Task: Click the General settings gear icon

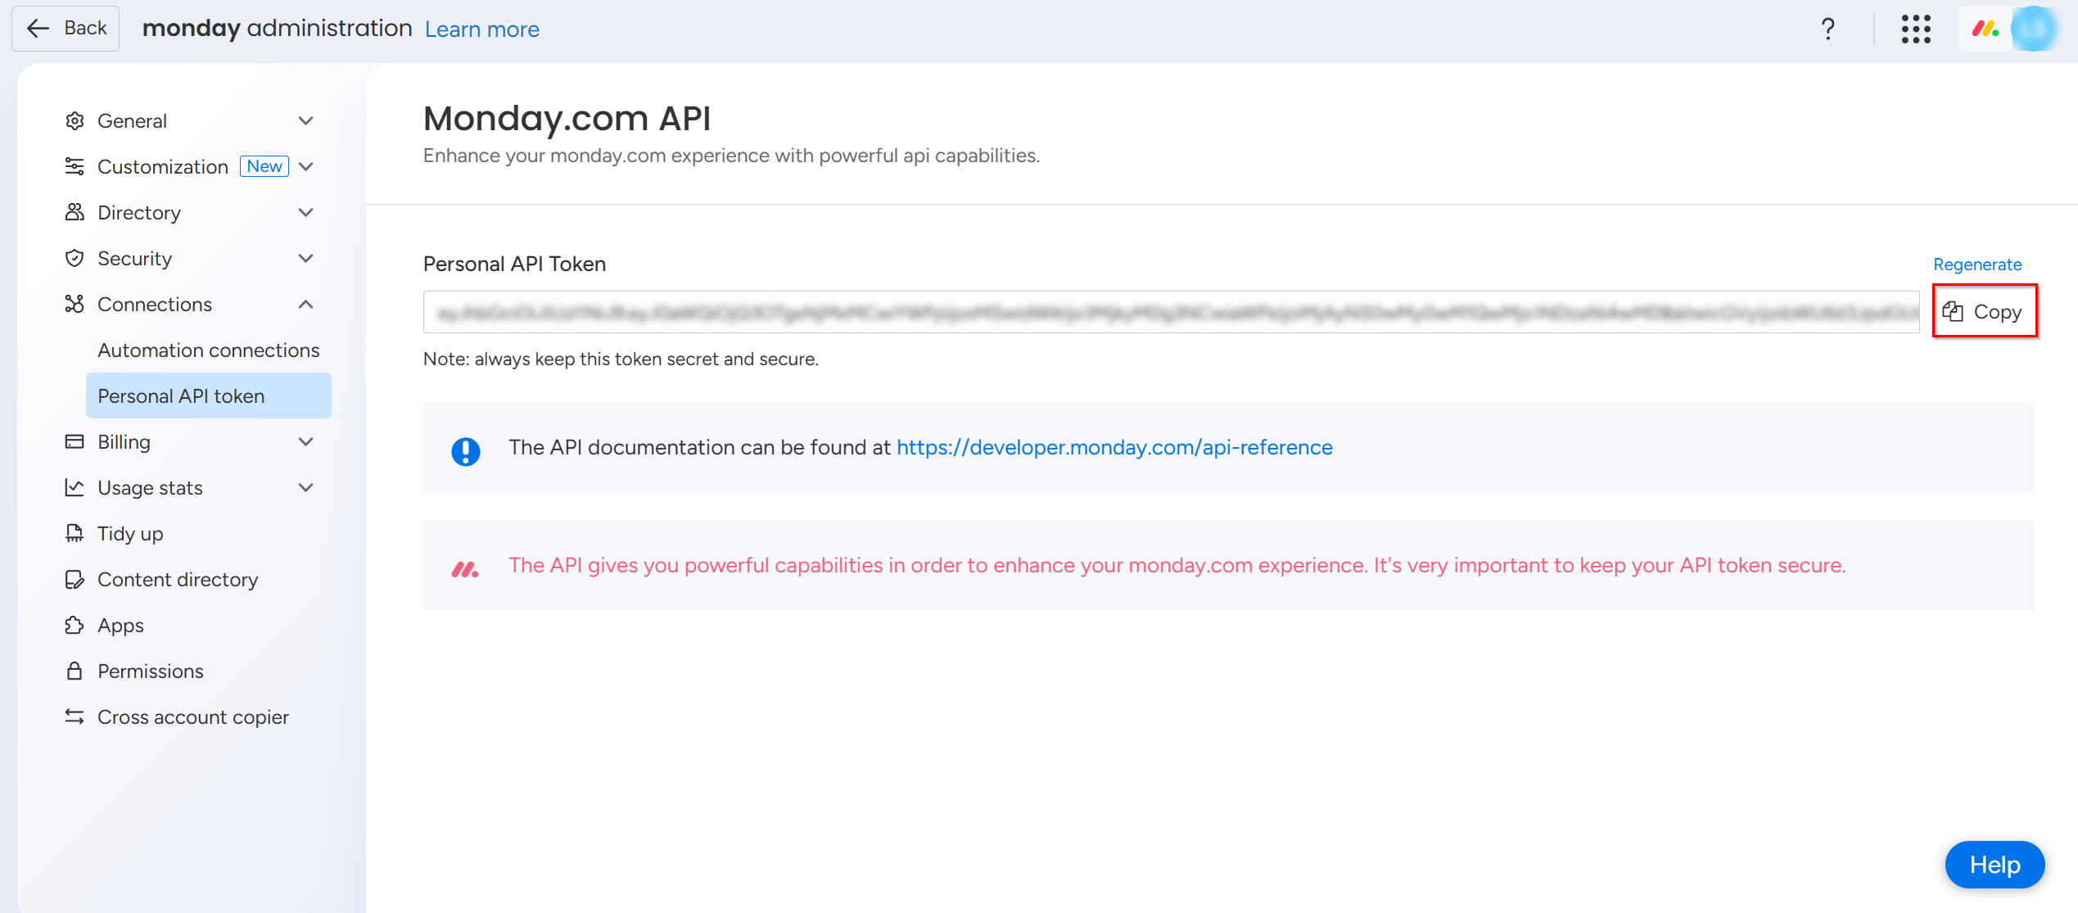Action: click(x=75, y=120)
